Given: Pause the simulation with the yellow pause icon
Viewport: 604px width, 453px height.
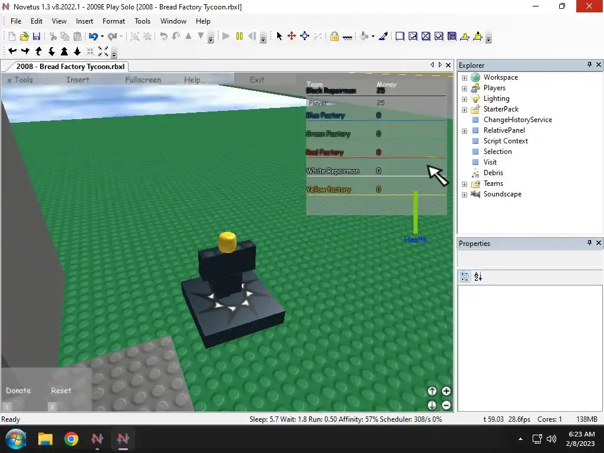Looking at the screenshot, I should pos(239,36).
